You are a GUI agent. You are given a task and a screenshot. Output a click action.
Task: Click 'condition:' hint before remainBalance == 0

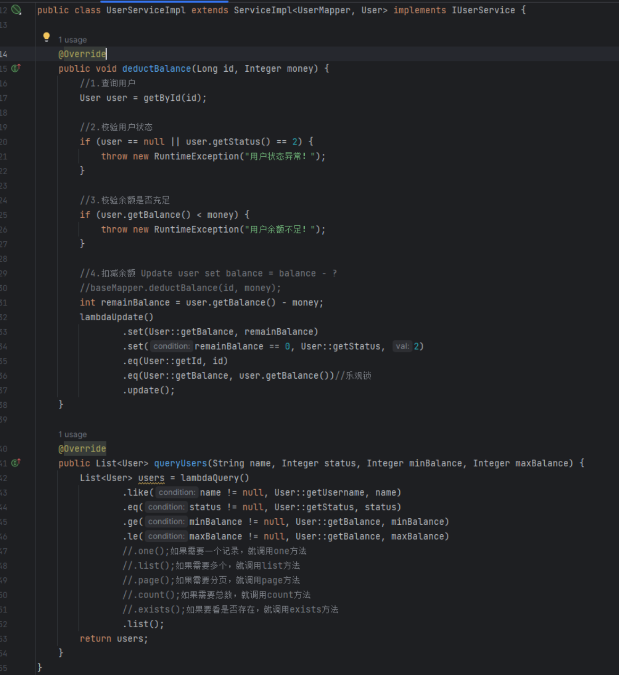click(x=171, y=346)
